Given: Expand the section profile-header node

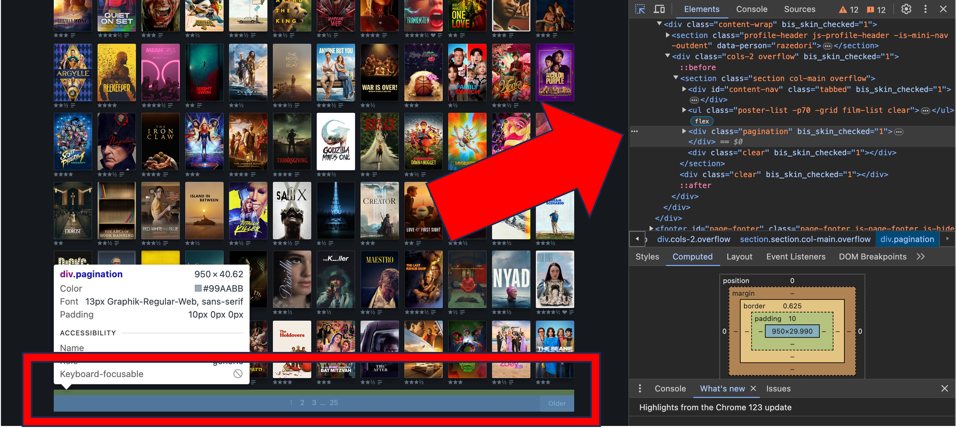Looking at the screenshot, I should point(667,35).
